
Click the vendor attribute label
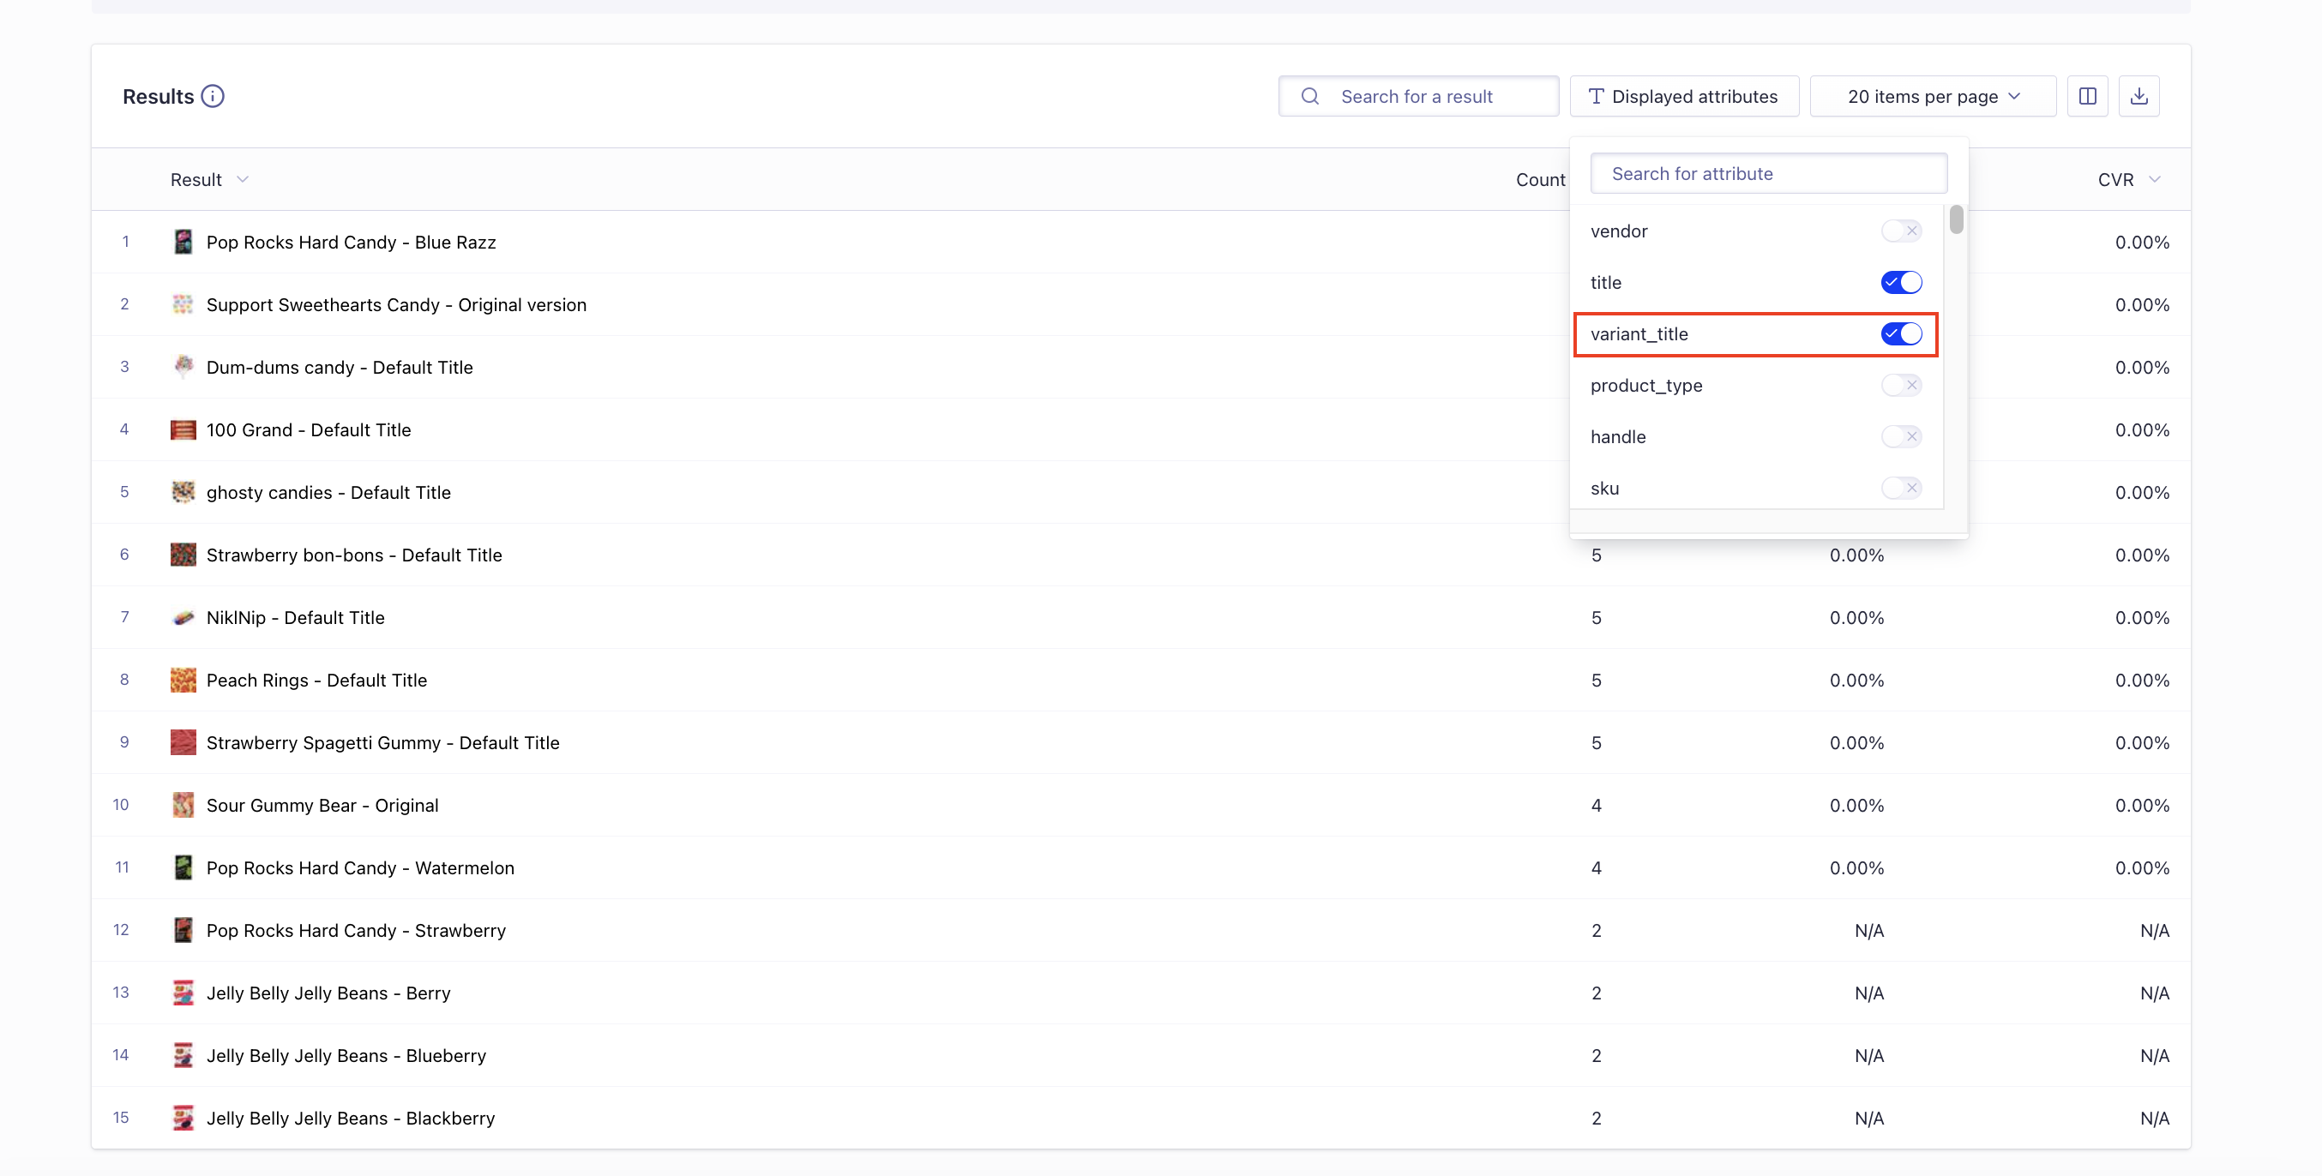click(x=1618, y=231)
